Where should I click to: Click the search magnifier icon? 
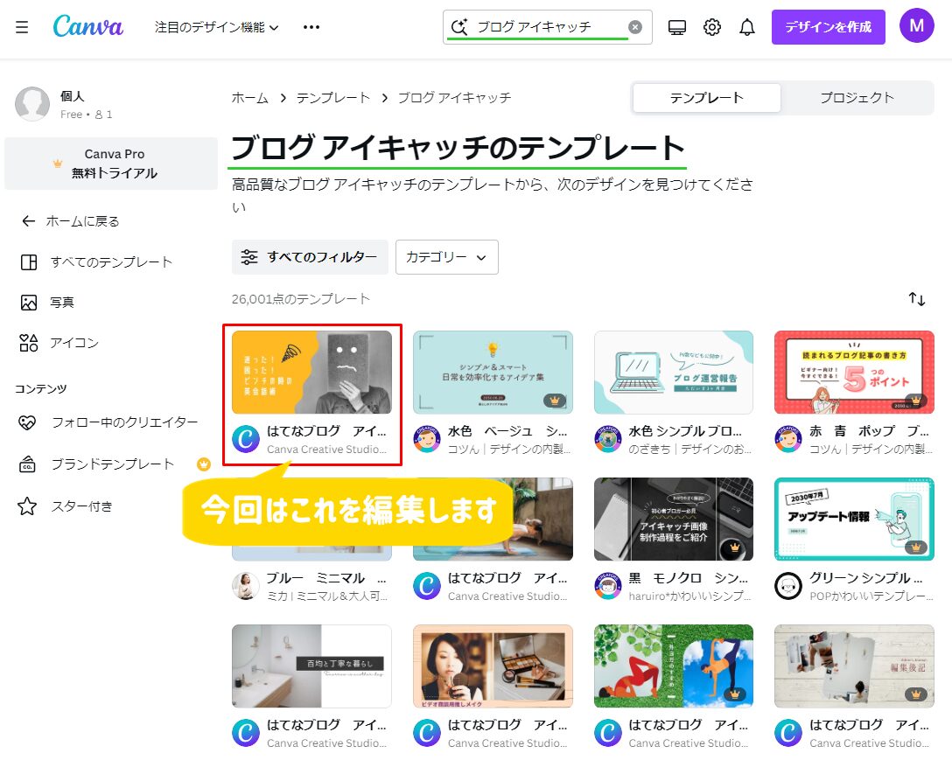click(x=459, y=27)
